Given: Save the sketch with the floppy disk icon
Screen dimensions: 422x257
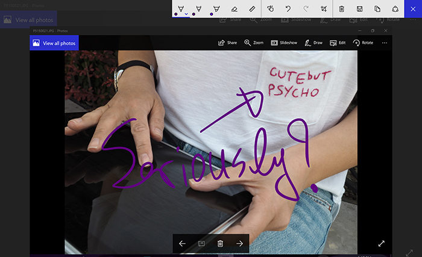Looking at the screenshot, I should [x=359, y=9].
